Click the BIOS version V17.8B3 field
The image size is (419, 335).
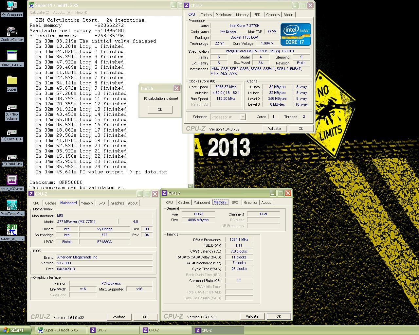(104, 263)
